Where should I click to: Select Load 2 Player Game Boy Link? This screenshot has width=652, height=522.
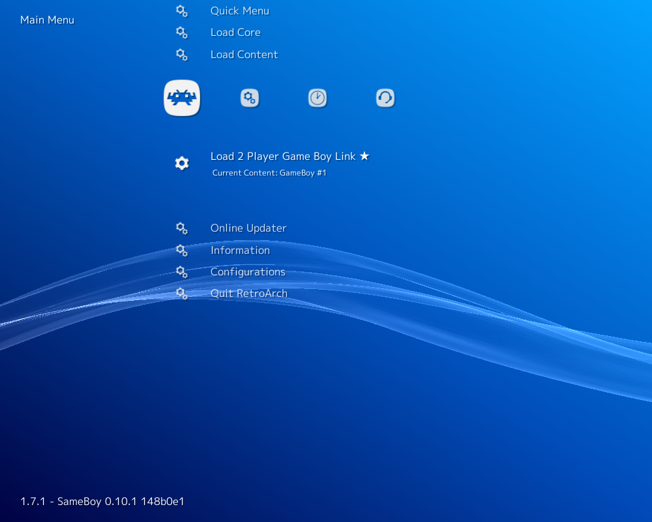click(283, 157)
